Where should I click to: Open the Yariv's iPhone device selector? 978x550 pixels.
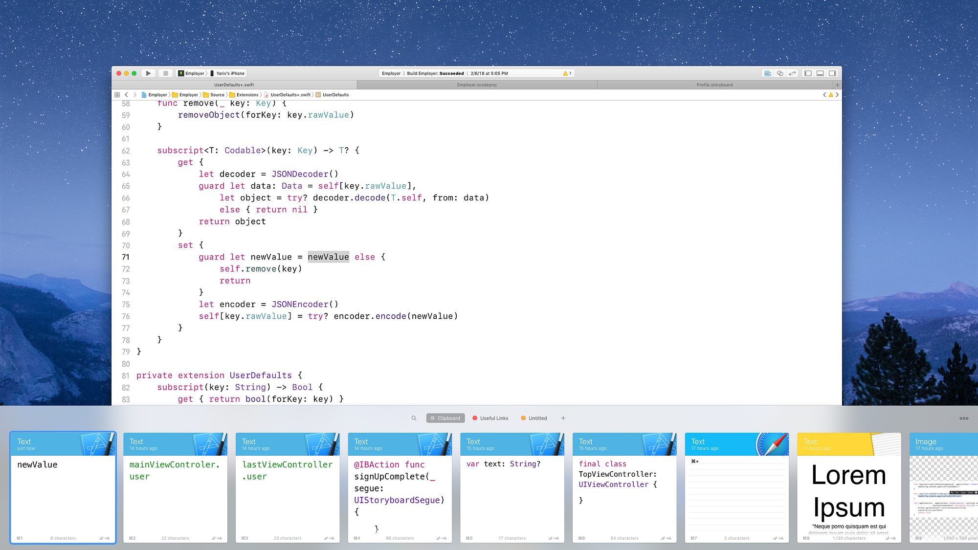pyautogui.click(x=230, y=73)
